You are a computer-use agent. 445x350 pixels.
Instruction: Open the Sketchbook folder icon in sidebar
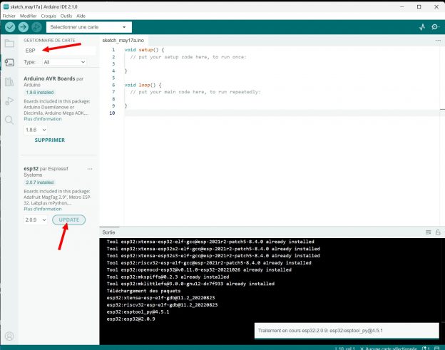click(9, 44)
